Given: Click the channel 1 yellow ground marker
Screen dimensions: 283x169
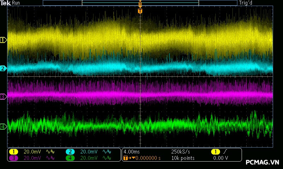Looking at the screenshot, I should pos(3,40).
